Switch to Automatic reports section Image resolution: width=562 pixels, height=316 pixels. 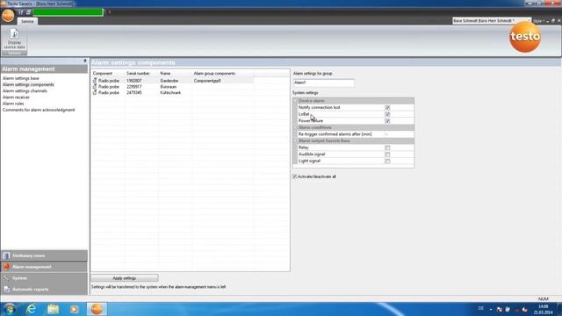click(x=44, y=290)
